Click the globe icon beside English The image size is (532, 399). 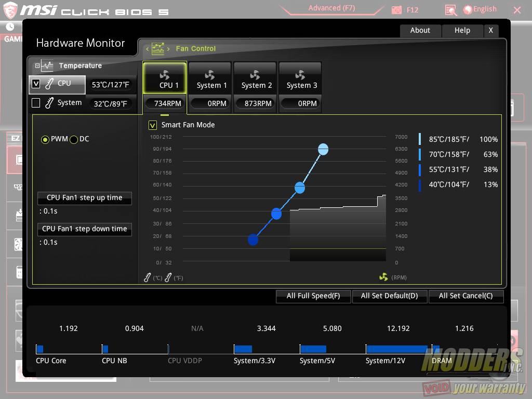[x=468, y=9]
